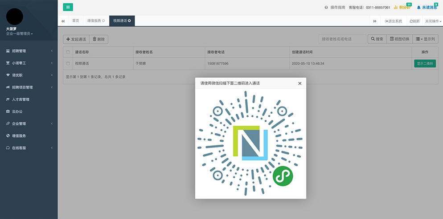Close the 视频通话 tab via its x icon

pos(129,21)
